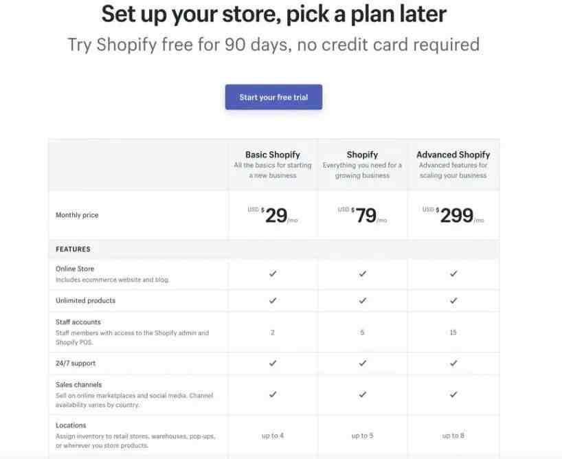The image size is (562, 459).
Task: Click the Unlimited products checkmark under Advanced Shopify
Action: pyautogui.click(x=453, y=300)
